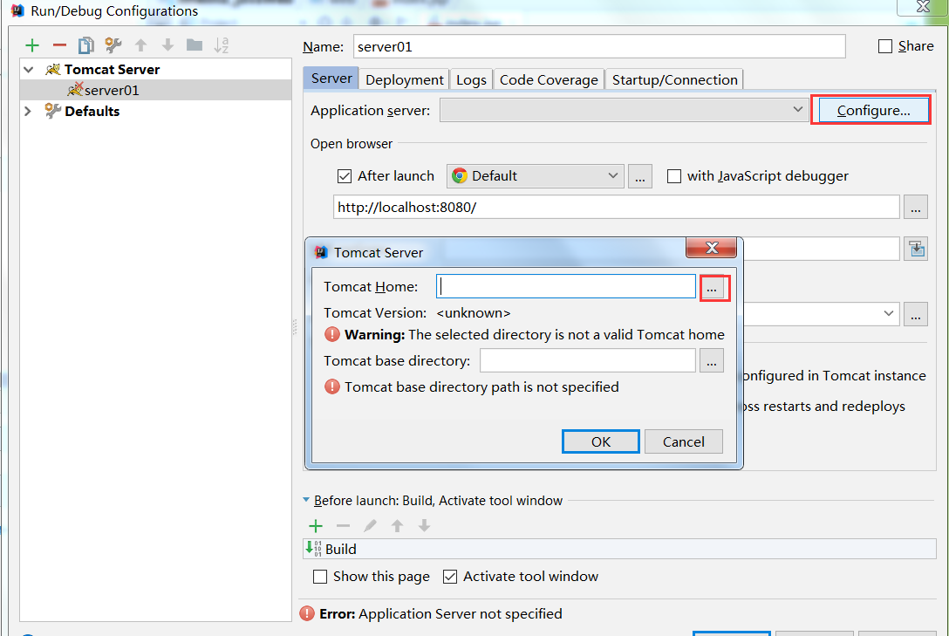Viewport: 949px width, 636px height.
Task: Click base directory error icon
Action: 332,386
